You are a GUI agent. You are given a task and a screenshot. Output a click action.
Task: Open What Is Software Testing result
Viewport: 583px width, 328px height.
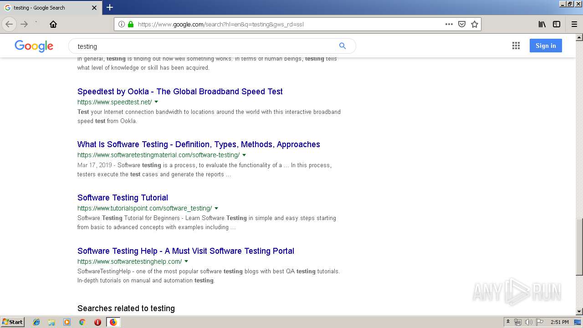[199, 144]
